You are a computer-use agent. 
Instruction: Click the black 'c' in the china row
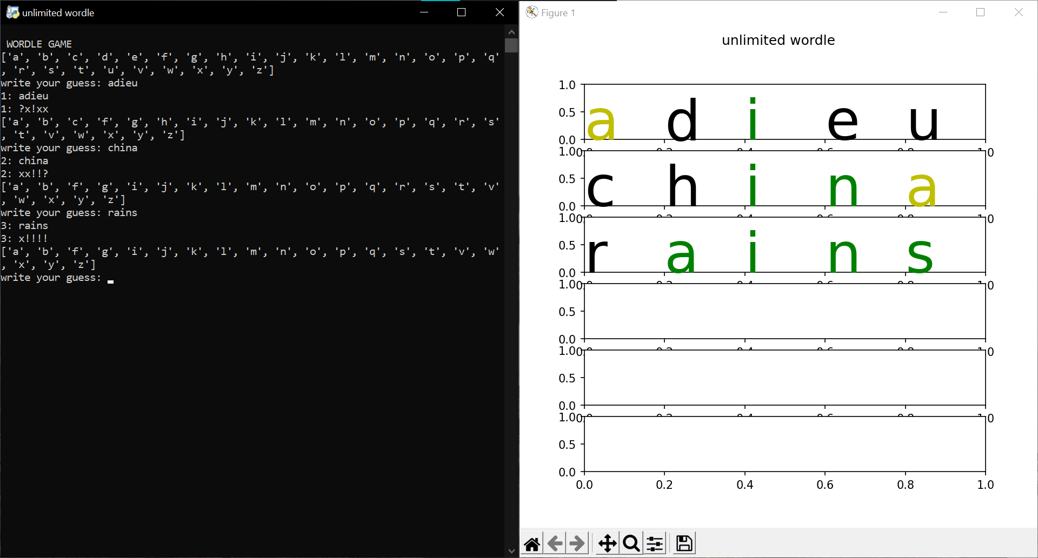[x=601, y=190]
